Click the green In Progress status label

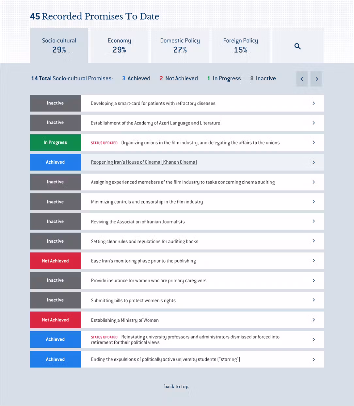pos(55,142)
